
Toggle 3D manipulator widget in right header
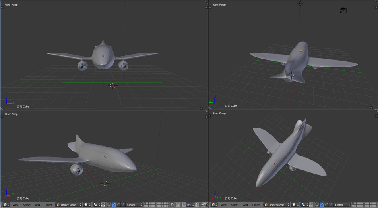[317, 205]
